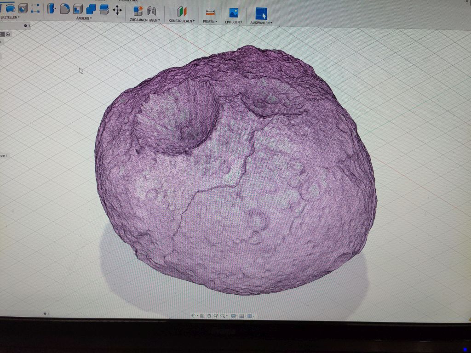This screenshot has height=353, width=471.
Task: Open the Grid and Snaps icon
Action: (x=241, y=316)
